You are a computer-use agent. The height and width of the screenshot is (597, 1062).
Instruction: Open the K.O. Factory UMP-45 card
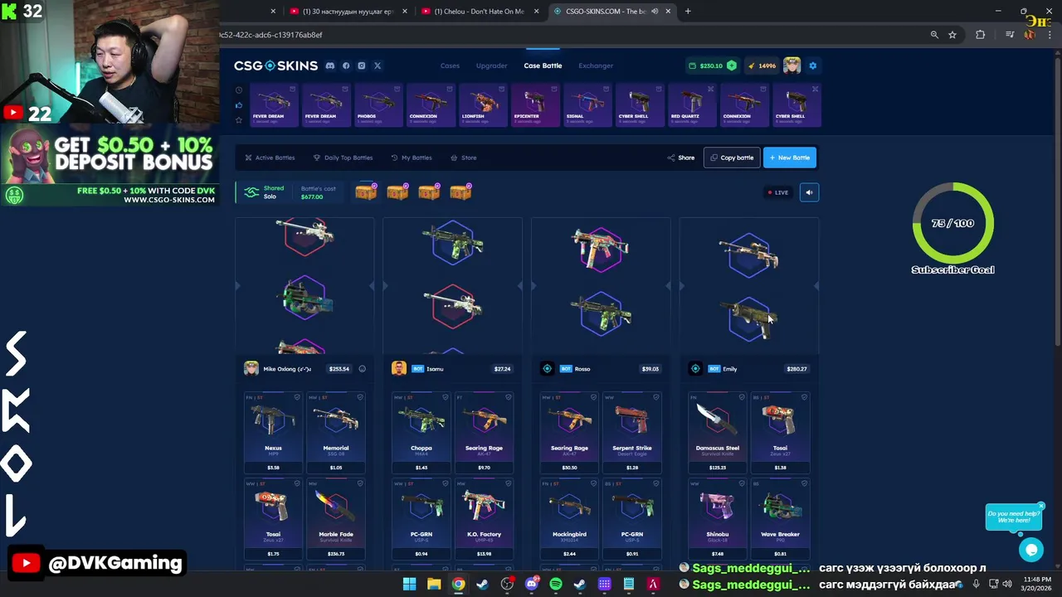pyautogui.click(x=485, y=520)
